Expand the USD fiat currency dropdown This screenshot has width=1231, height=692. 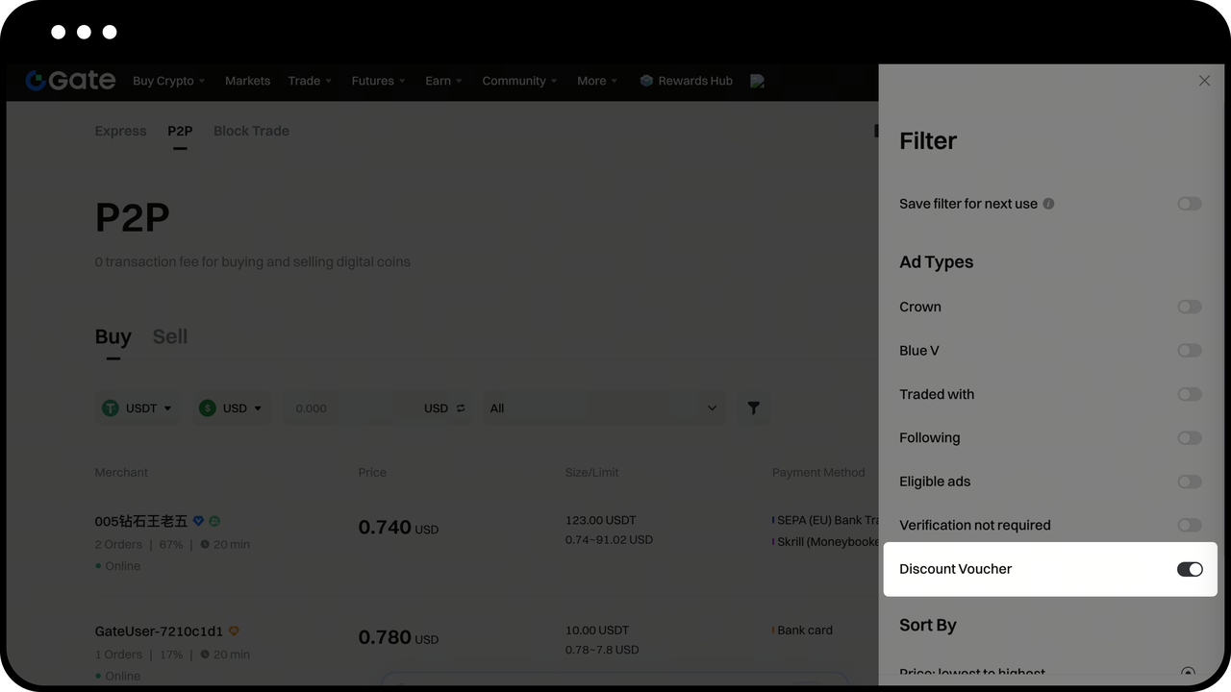click(231, 408)
